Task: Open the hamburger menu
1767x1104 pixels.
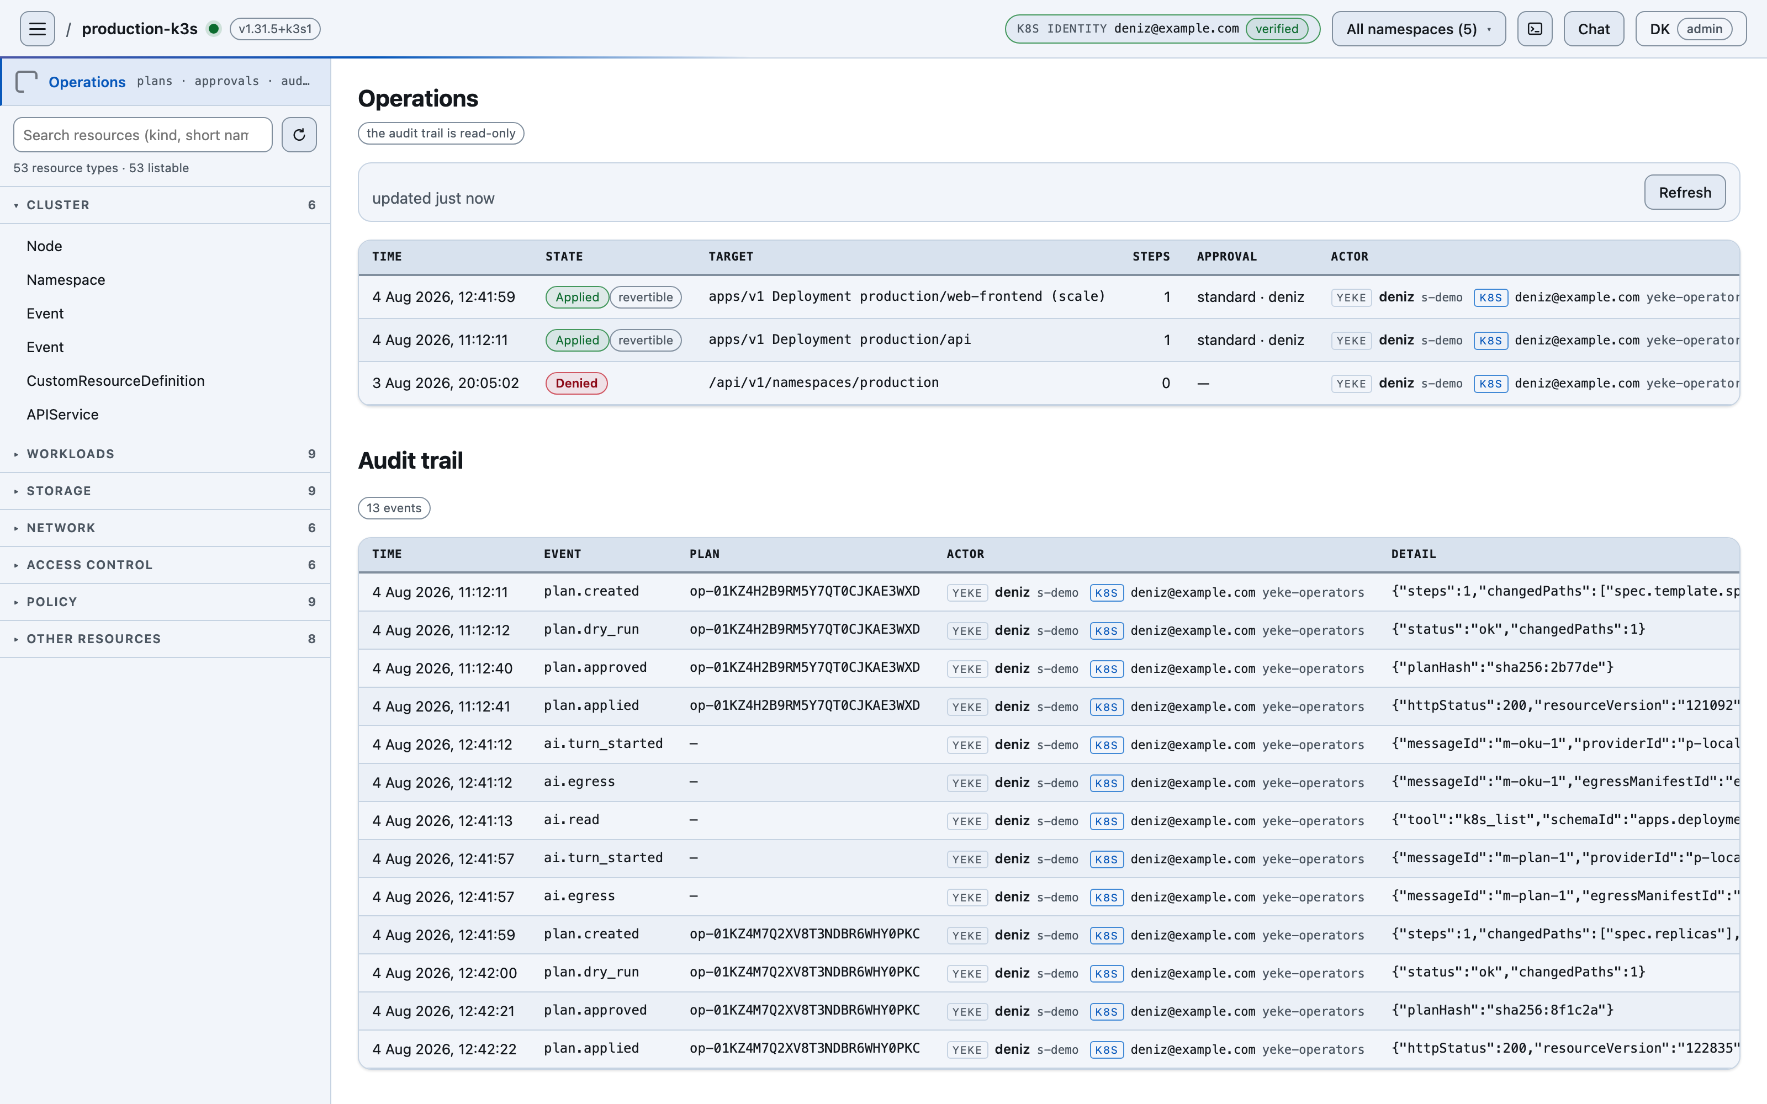Action: click(x=37, y=29)
